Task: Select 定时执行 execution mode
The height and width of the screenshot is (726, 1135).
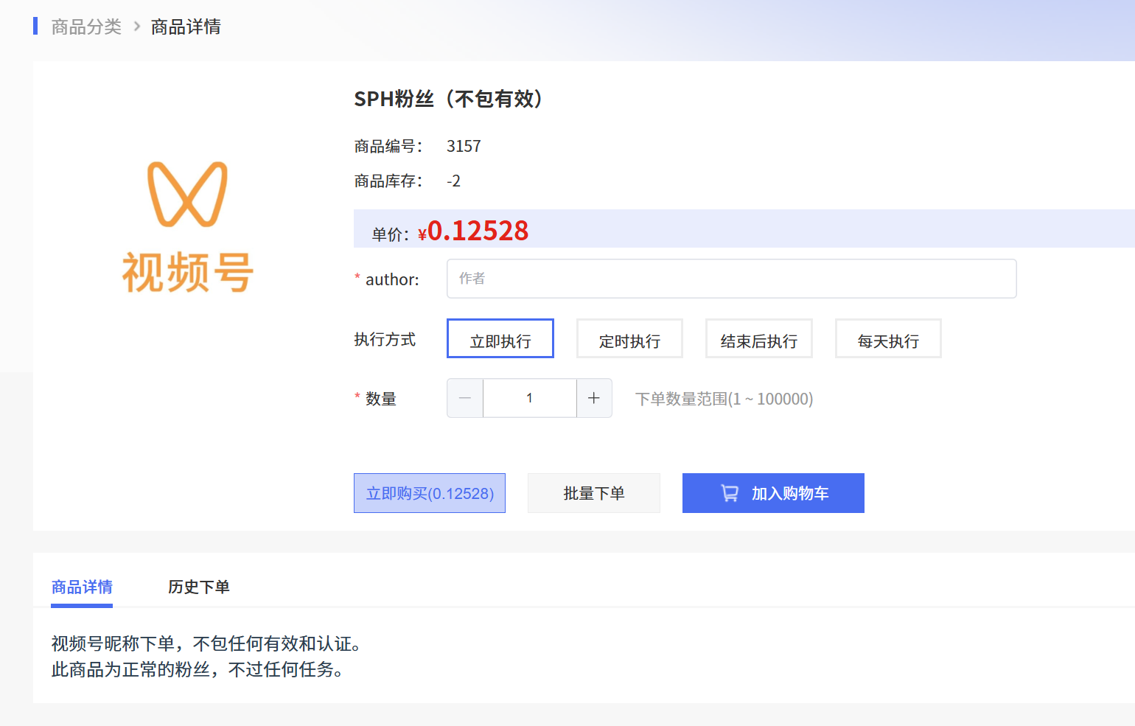Action: [x=629, y=339]
